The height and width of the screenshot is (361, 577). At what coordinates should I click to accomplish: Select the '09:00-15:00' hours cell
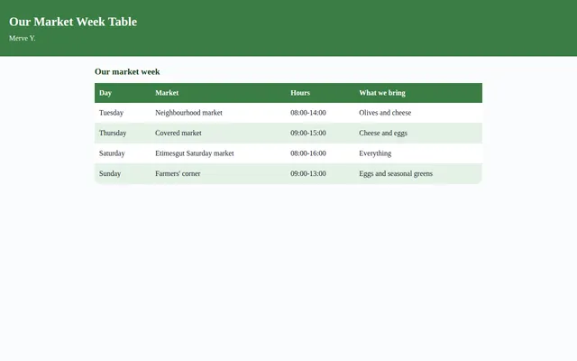(x=320, y=133)
